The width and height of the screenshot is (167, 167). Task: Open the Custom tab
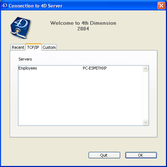point(49,47)
